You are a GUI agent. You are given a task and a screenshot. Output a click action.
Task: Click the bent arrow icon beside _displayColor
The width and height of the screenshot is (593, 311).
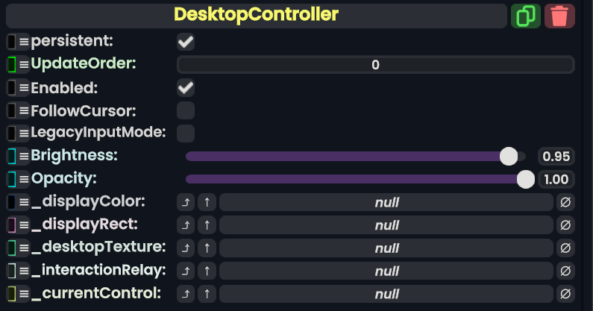[186, 202]
